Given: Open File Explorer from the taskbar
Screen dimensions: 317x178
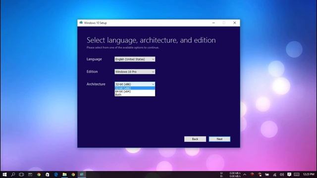Looking at the screenshot, I should point(65,175).
